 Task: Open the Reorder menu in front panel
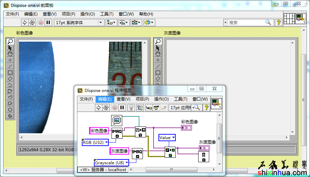(x=149, y=22)
